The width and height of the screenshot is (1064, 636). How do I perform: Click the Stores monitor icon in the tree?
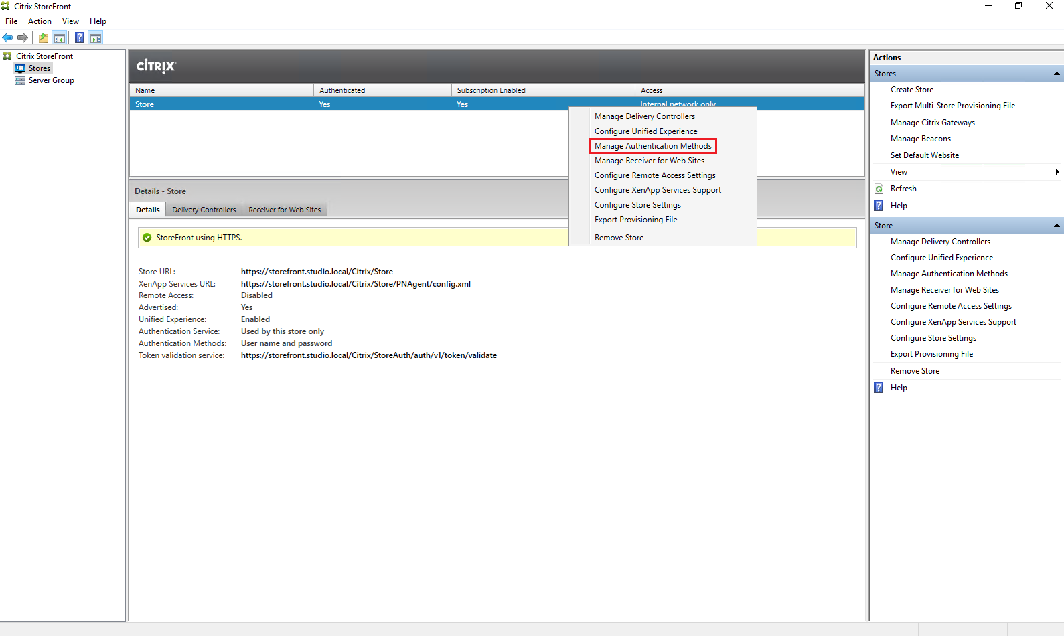click(x=20, y=68)
